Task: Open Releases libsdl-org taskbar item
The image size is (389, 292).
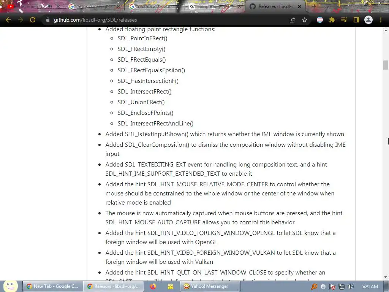Action: [x=113, y=286]
